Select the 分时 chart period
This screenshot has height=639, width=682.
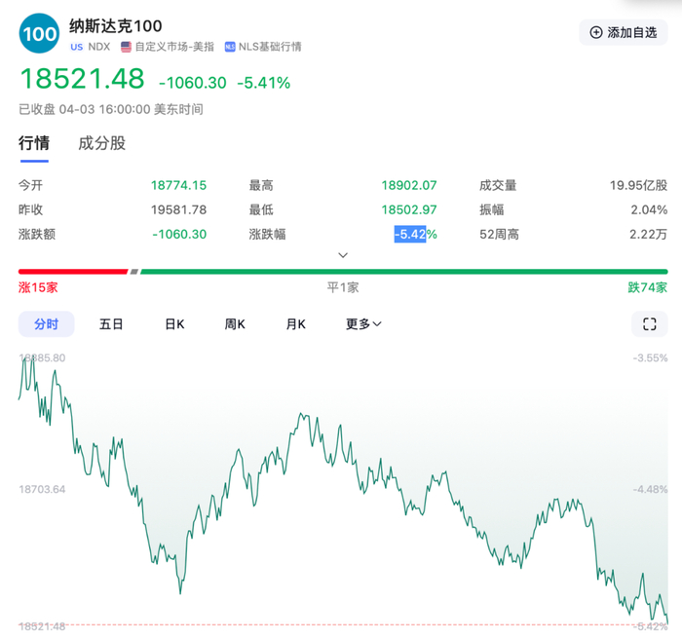(46, 324)
